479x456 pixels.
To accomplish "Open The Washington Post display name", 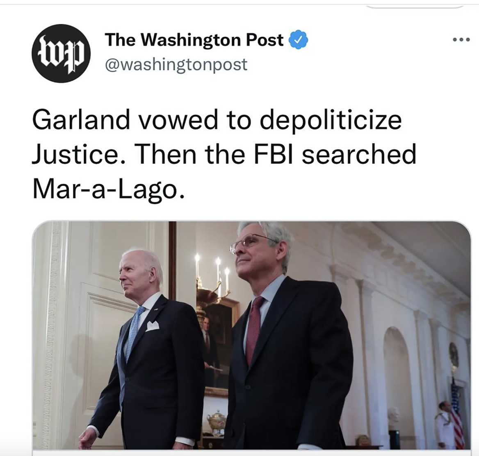I will tap(194, 40).
